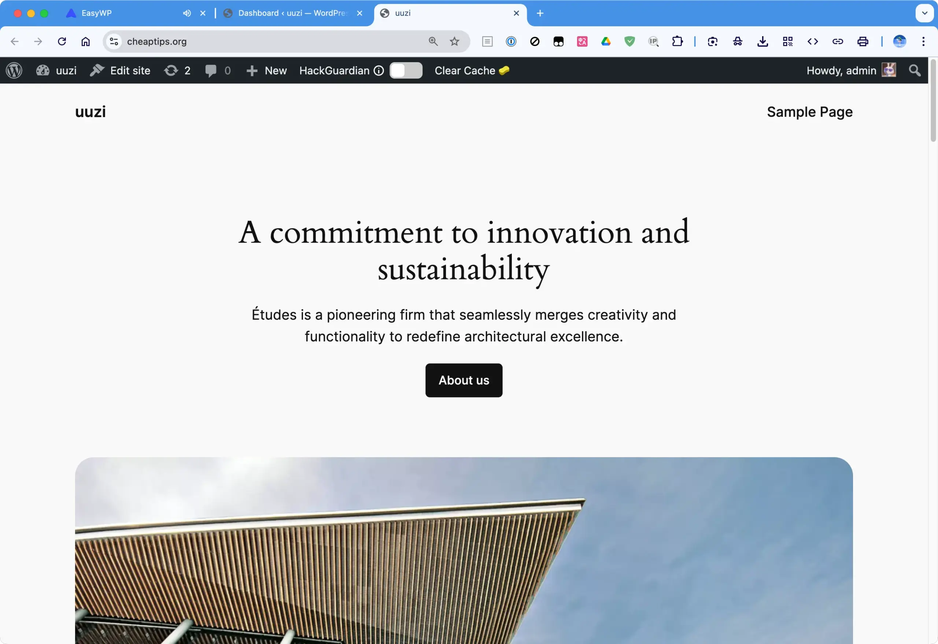
Task: Click the green shield extension icon
Action: click(x=630, y=42)
